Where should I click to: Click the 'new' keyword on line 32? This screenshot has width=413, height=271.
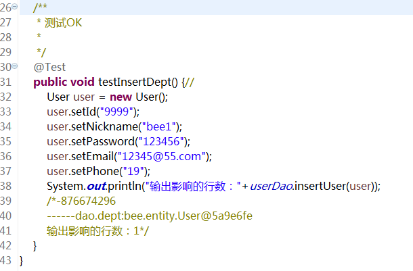(x=121, y=97)
